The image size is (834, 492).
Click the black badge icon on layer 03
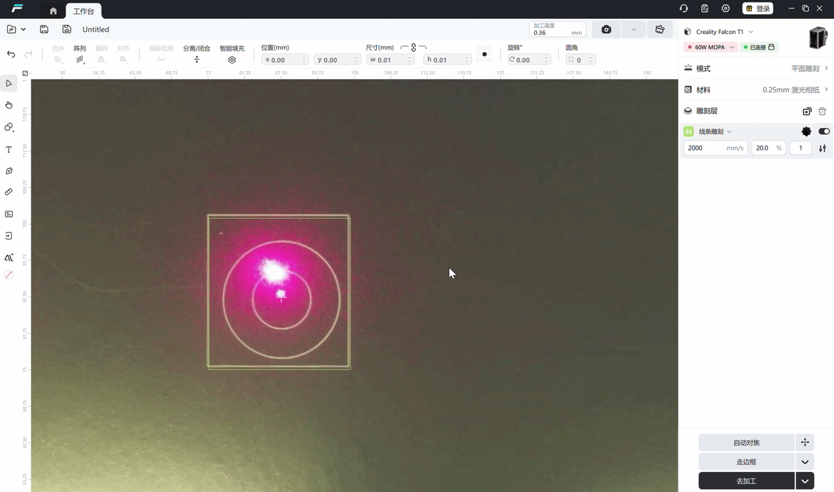point(807,131)
